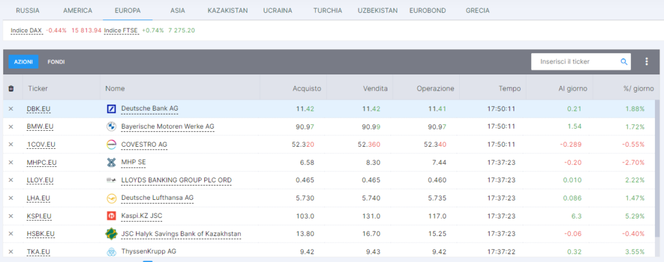Click the Indice FTSE link
The height and width of the screenshot is (262, 664).
click(121, 30)
